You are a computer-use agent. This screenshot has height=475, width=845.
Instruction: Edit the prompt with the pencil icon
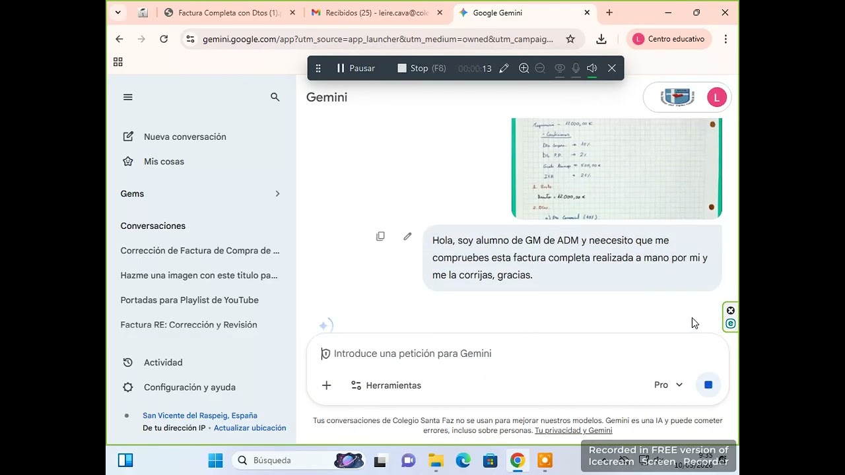click(407, 236)
